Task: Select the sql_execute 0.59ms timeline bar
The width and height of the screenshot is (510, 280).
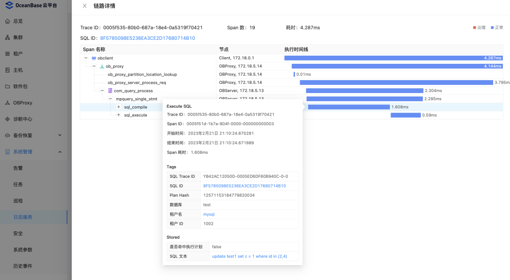Action: [405, 115]
